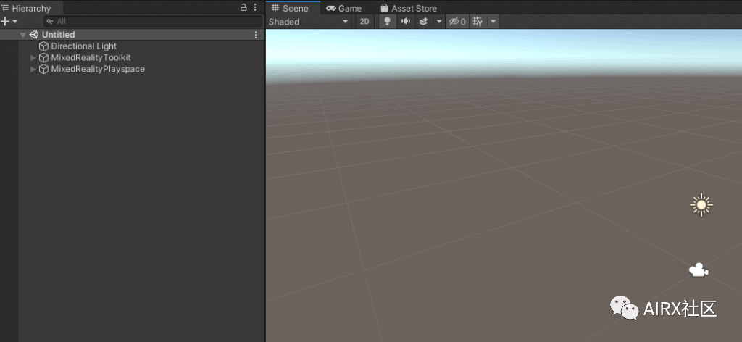Open the grid settings dropdown arrow
This screenshot has width=742, height=342.
coord(493,21)
